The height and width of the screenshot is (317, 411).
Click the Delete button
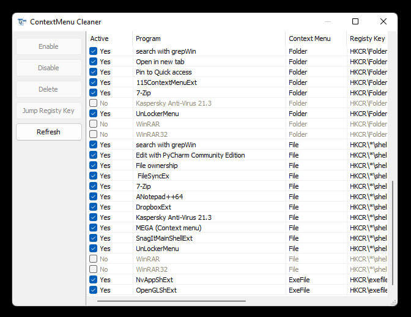(49, 89)
